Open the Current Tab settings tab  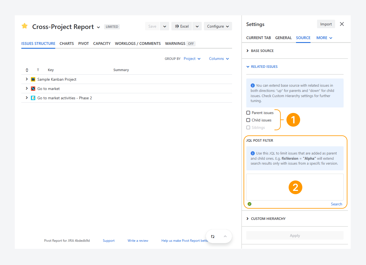click(x=259, y=38)
